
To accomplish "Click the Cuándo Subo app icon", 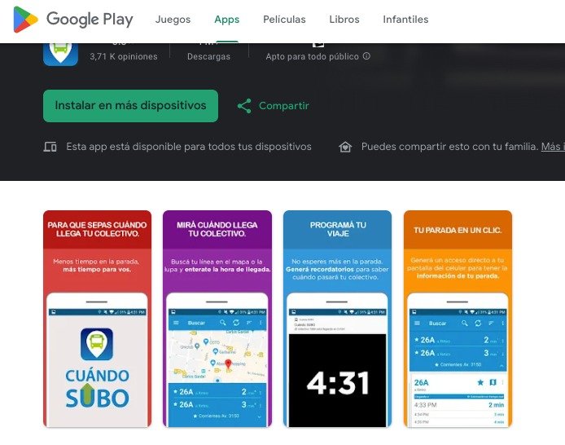I will [x=60, y=55].
